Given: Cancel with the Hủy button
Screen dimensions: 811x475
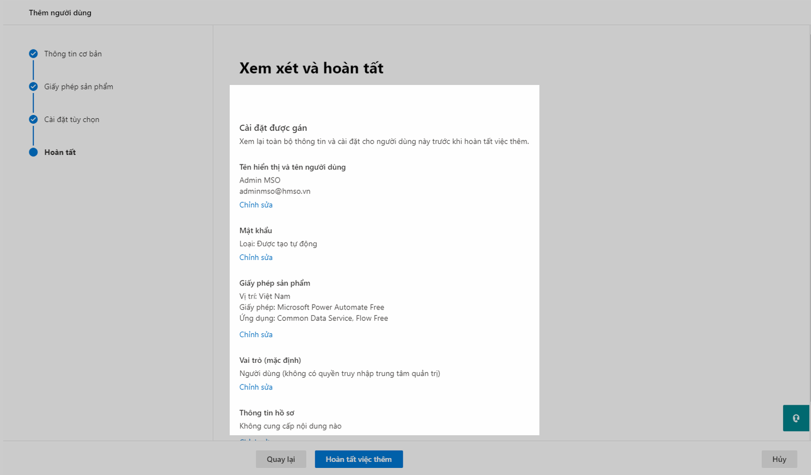Looking at the screenshot, I should point(779,459).
